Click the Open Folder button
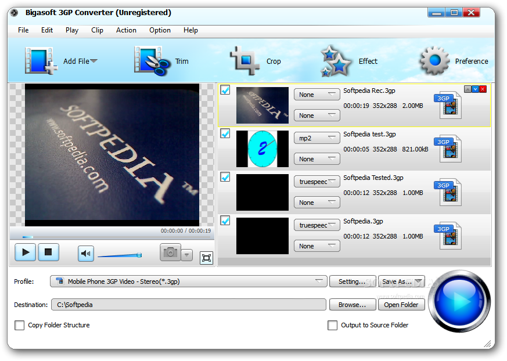Viewport: 507px width, 361px height. point(401,305)
